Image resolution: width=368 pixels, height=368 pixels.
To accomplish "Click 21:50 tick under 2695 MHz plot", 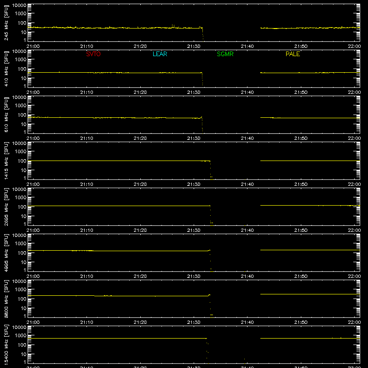I will 301,230.
